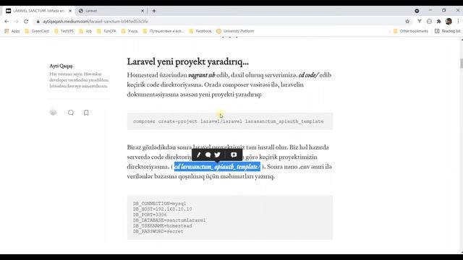Click the DB_PASSWORD=secret line
Screen dimensions: 463x260
(158, 231)
